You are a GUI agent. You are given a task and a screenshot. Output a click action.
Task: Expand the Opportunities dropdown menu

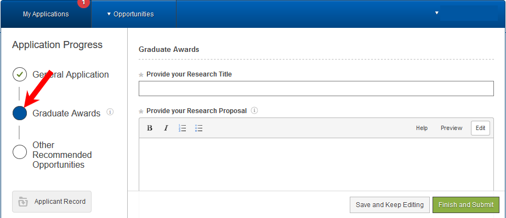130,14
